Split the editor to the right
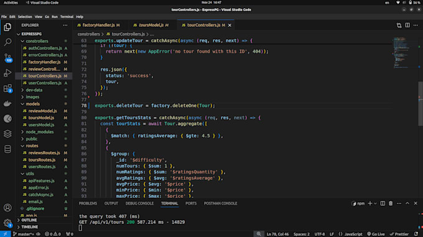Screen dimensions: 423x237 pyautogui.click(x=407, y=26)
